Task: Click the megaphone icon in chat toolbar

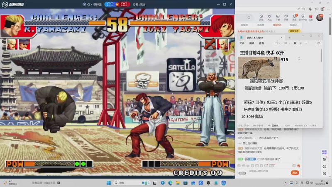Action: pos(244,165)
